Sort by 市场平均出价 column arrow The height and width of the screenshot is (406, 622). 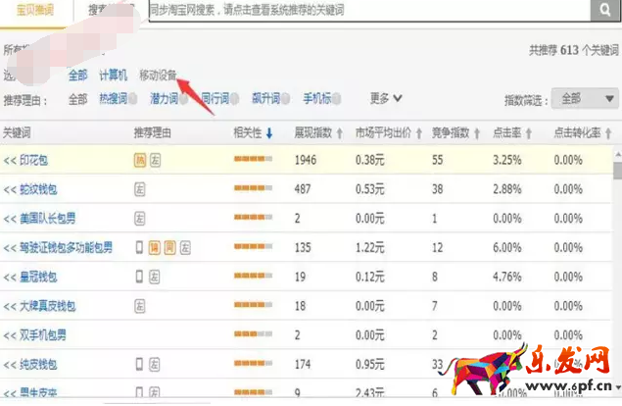coord(419,133)
